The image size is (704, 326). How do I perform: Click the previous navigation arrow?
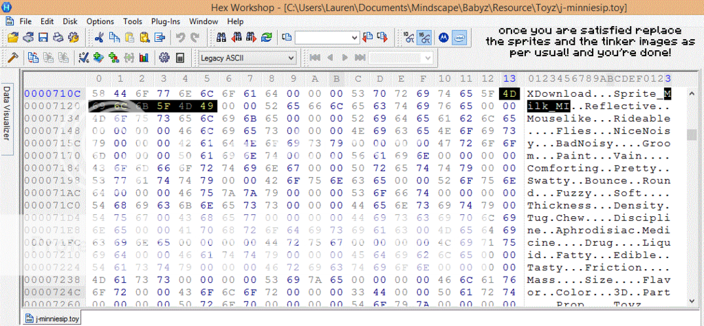click(330, 58)
